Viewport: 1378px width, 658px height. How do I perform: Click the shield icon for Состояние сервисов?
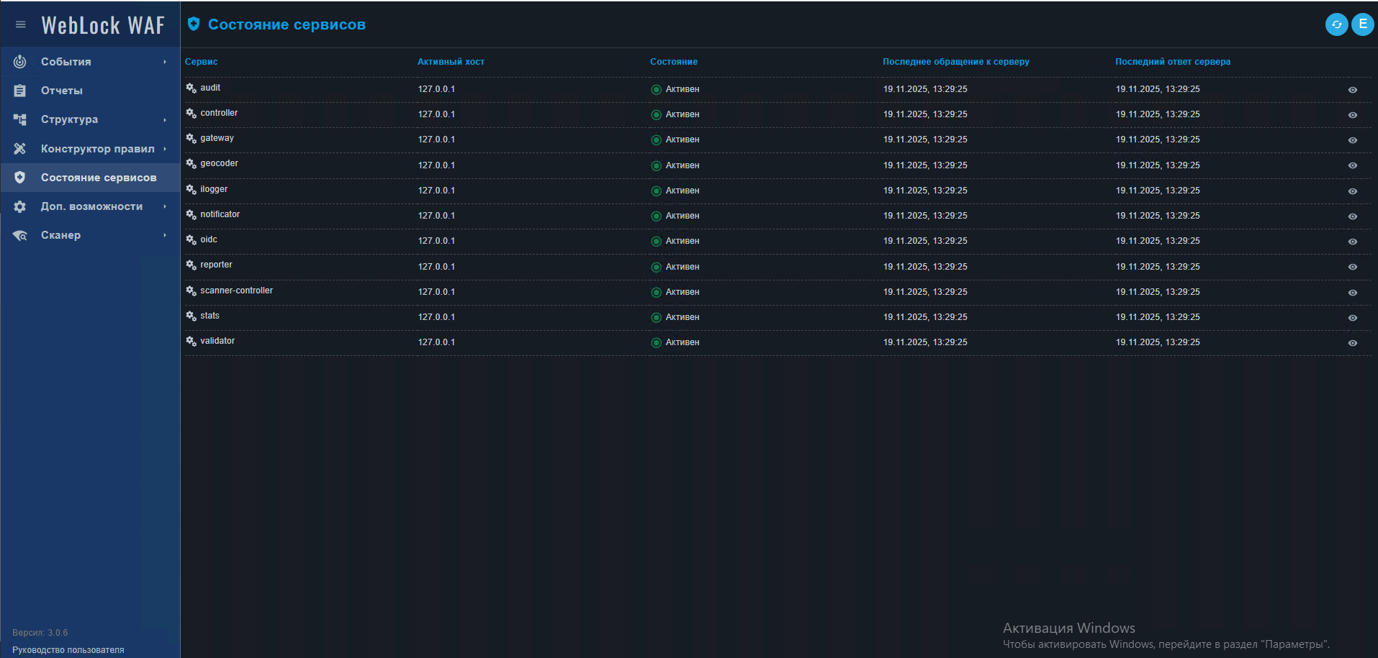tap(20, 178)
